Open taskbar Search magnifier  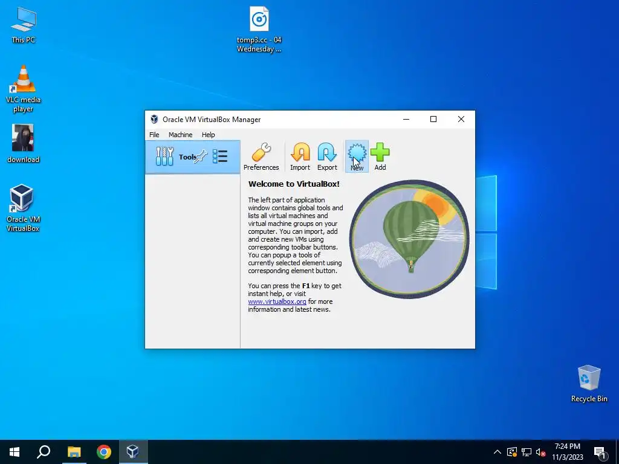tap(44, 452)
